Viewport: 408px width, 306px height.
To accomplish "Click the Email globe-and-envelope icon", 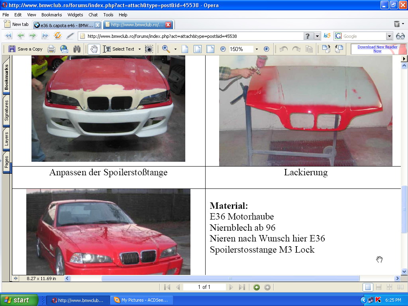I will [x=64, y=49].
